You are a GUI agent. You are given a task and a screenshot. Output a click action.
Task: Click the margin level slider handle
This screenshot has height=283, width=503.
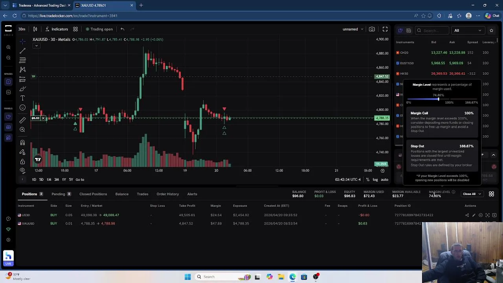[438, 99]
